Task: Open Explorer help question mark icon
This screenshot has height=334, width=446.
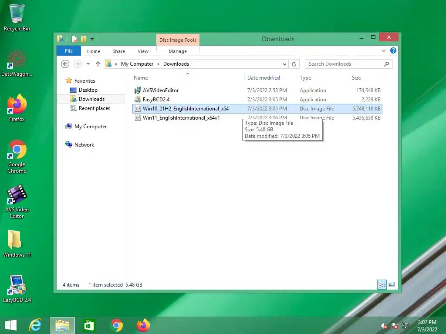Action: point(393,50)
